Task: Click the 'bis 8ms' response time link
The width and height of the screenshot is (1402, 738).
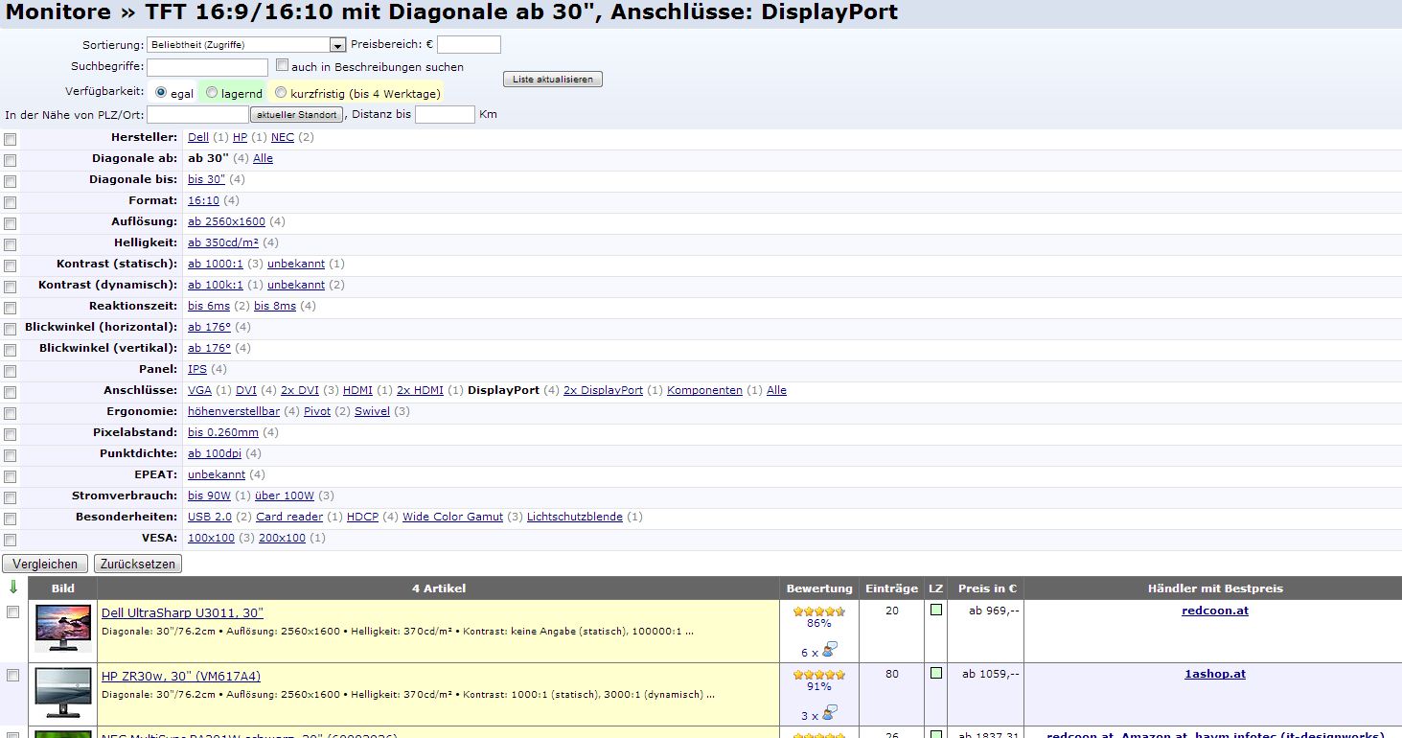Action: (x=275, y=306)
